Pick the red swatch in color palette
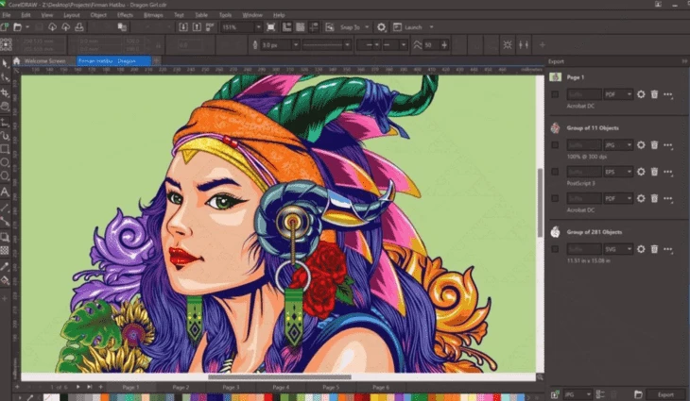 click(268, 397)
